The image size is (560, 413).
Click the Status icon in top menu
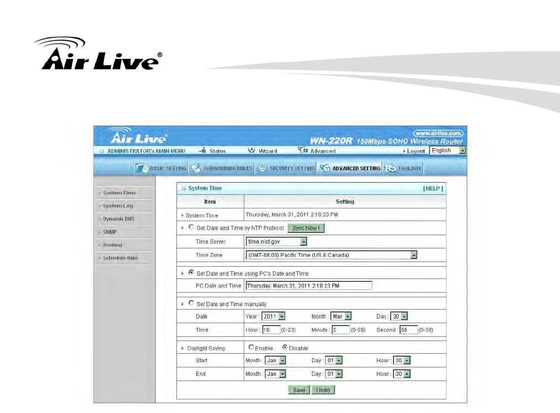coord(203,150)
